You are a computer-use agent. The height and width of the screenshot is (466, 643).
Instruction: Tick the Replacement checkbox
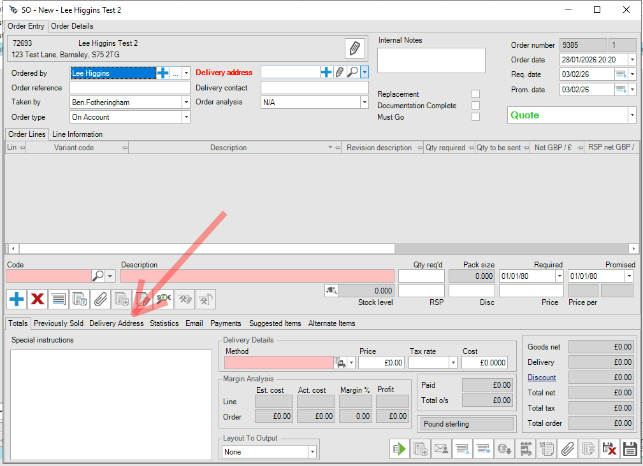[475, 94]
